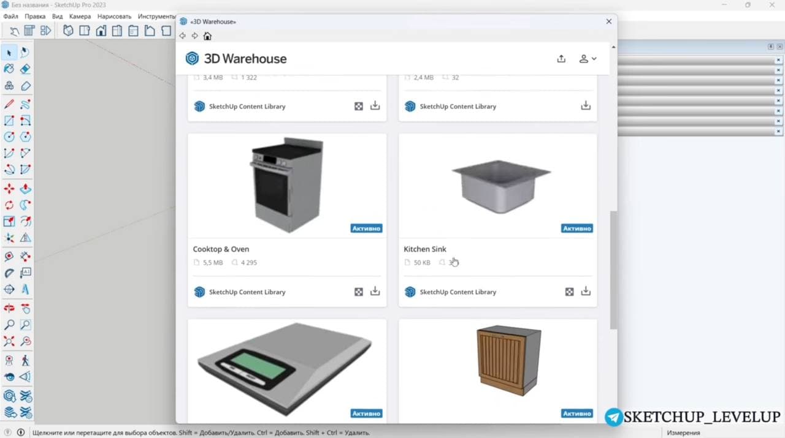
Task: Select the Look Around eye tool
Action: 9,377
